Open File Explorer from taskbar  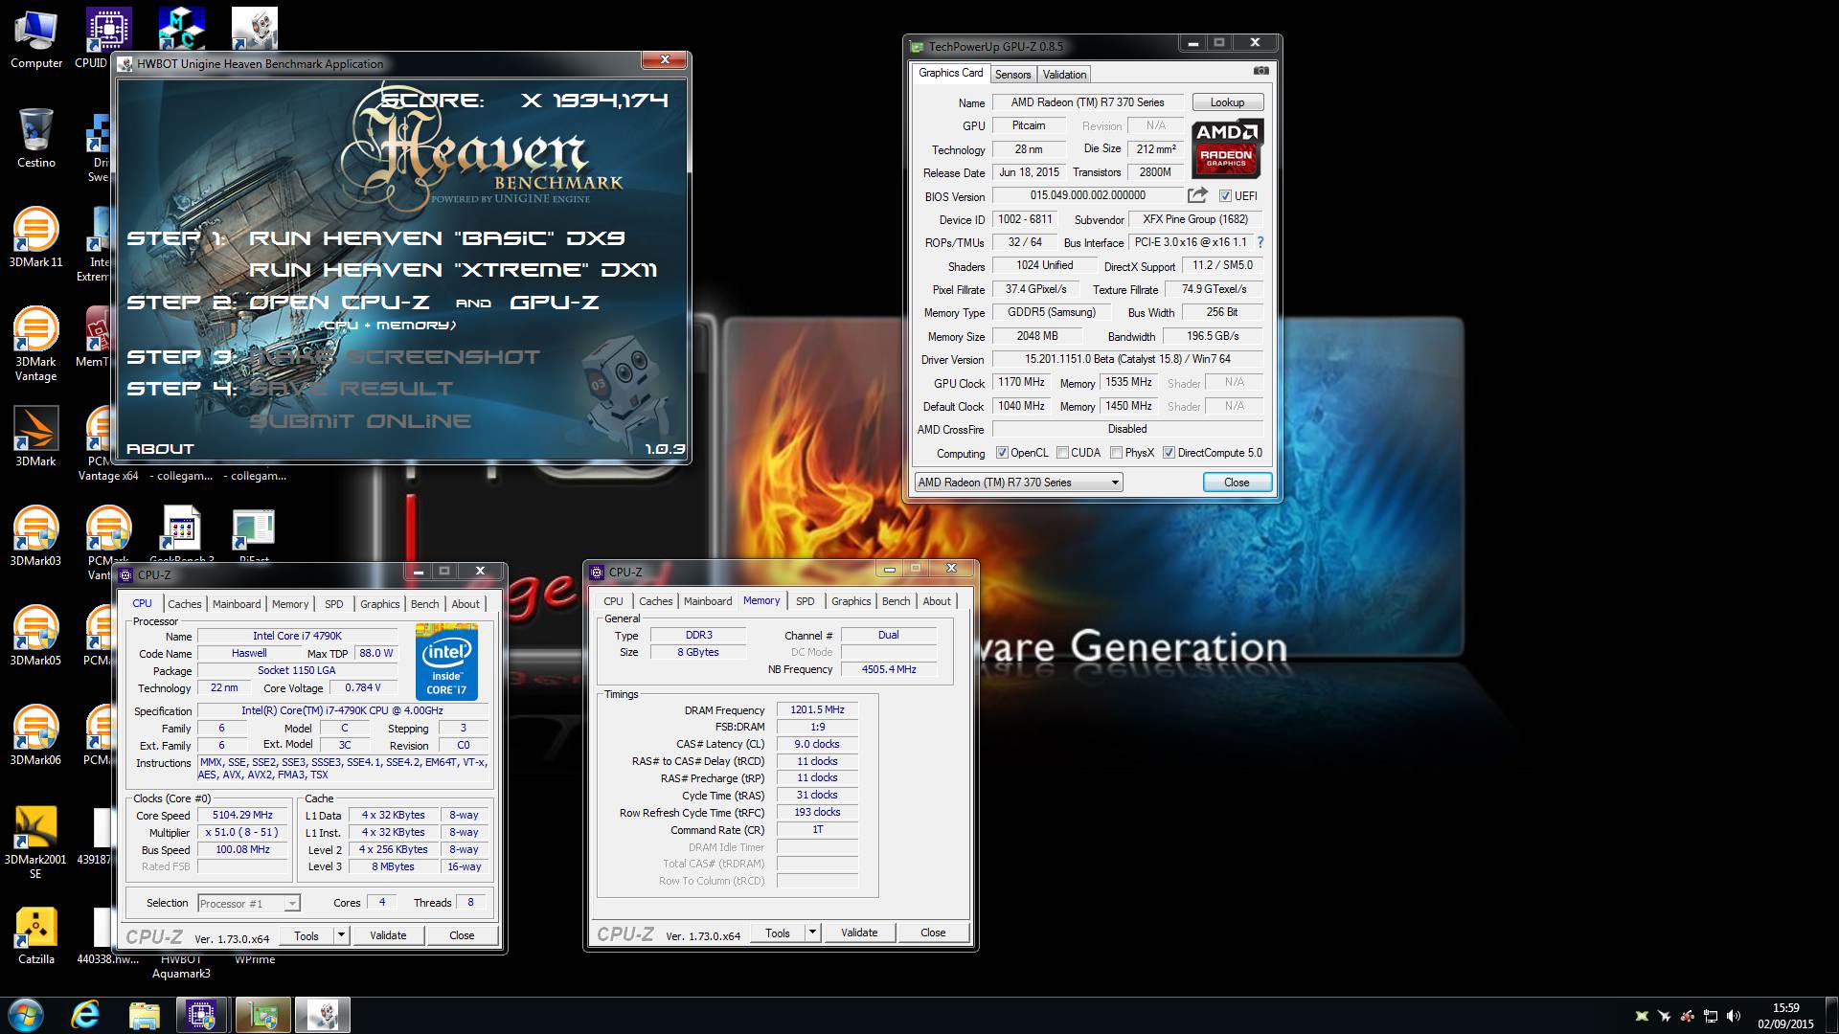144,1015
